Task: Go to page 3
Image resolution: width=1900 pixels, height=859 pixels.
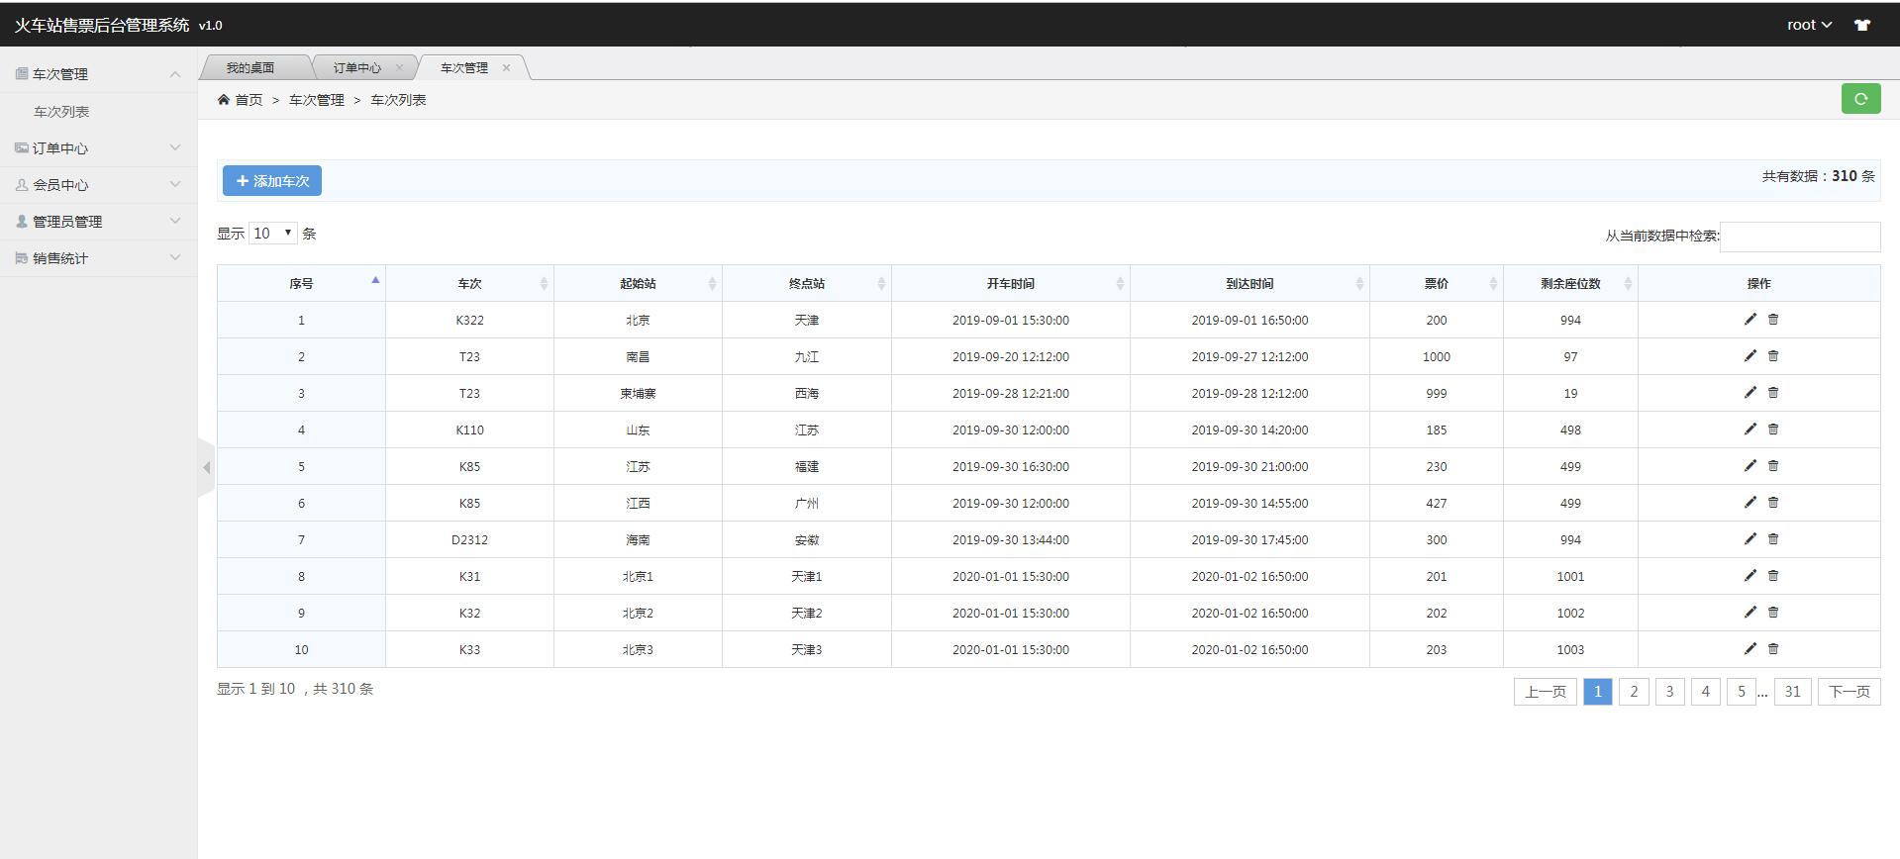Action: point(1669,692)
